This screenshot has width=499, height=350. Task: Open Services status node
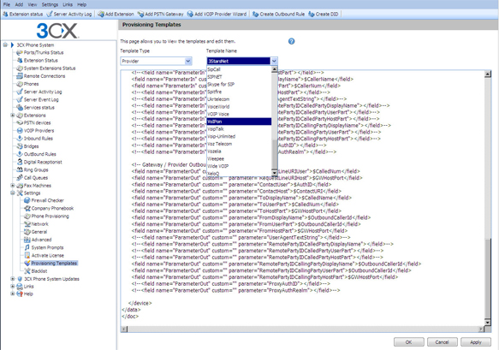click(39, 108)
